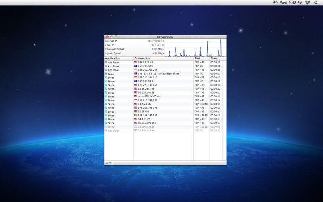
Task: Click the X icon in bottom bar
Action: point(107,163)
